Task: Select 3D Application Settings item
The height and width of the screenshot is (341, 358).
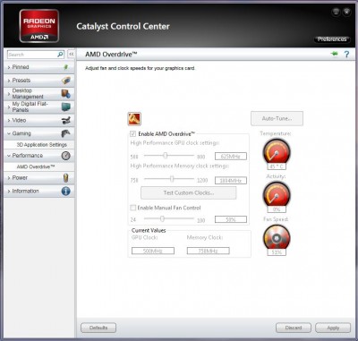Action: tap(42, 145)
